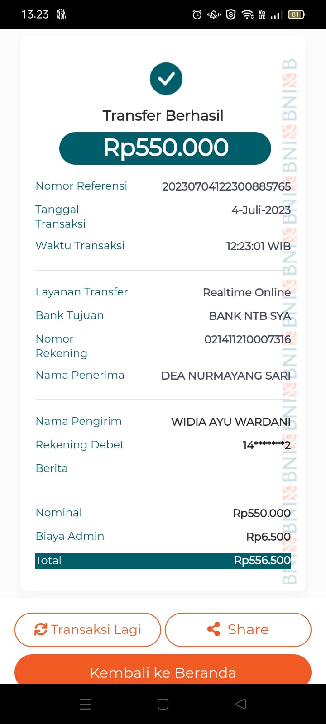Tap the alarm clock status icon
The height and width of the screenshot is (724, 326).
[197, 15]
